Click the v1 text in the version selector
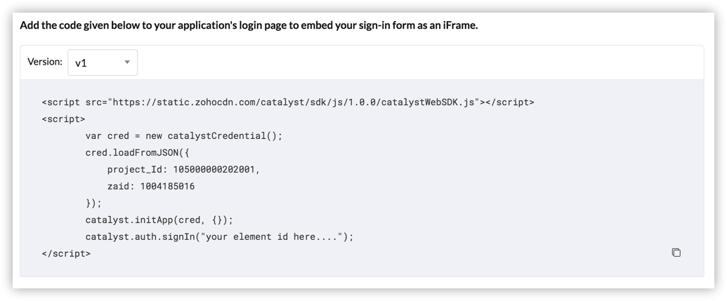Screen dimensions: 727x301 [x=81, y=63]
